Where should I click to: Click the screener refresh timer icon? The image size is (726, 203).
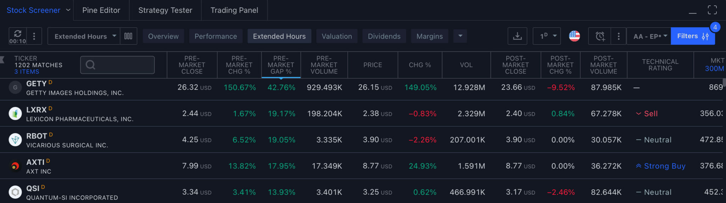coord(17,36)
